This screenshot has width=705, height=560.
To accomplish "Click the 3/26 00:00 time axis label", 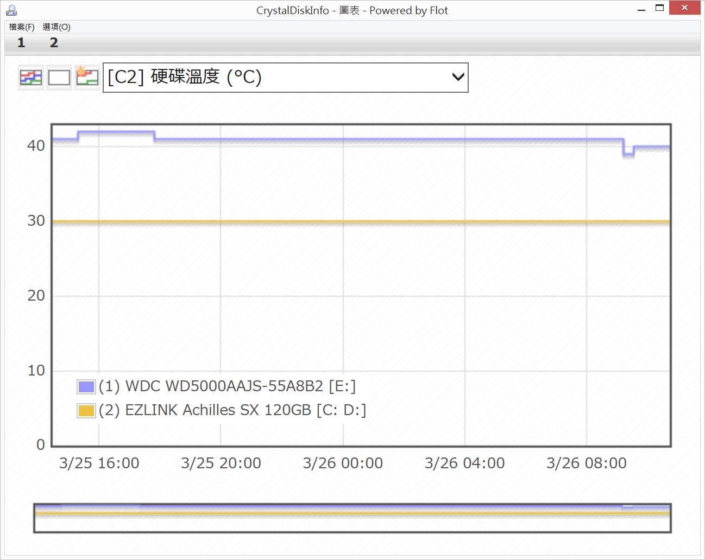I will pyautogui.click(x=343, y=463).
